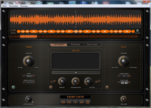Enable the S isolate mode button

(x=52, y=81)
